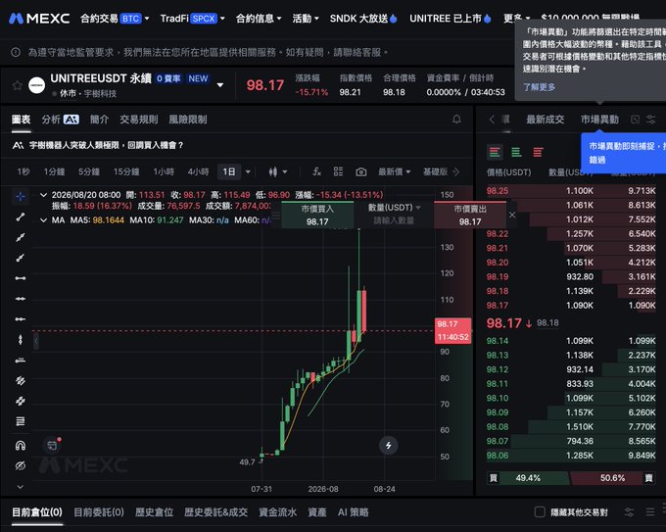This screenshot has height=532, width=666.
Task: Switch chart to 基礎版 mode
Action: click(x=435, y=171)
